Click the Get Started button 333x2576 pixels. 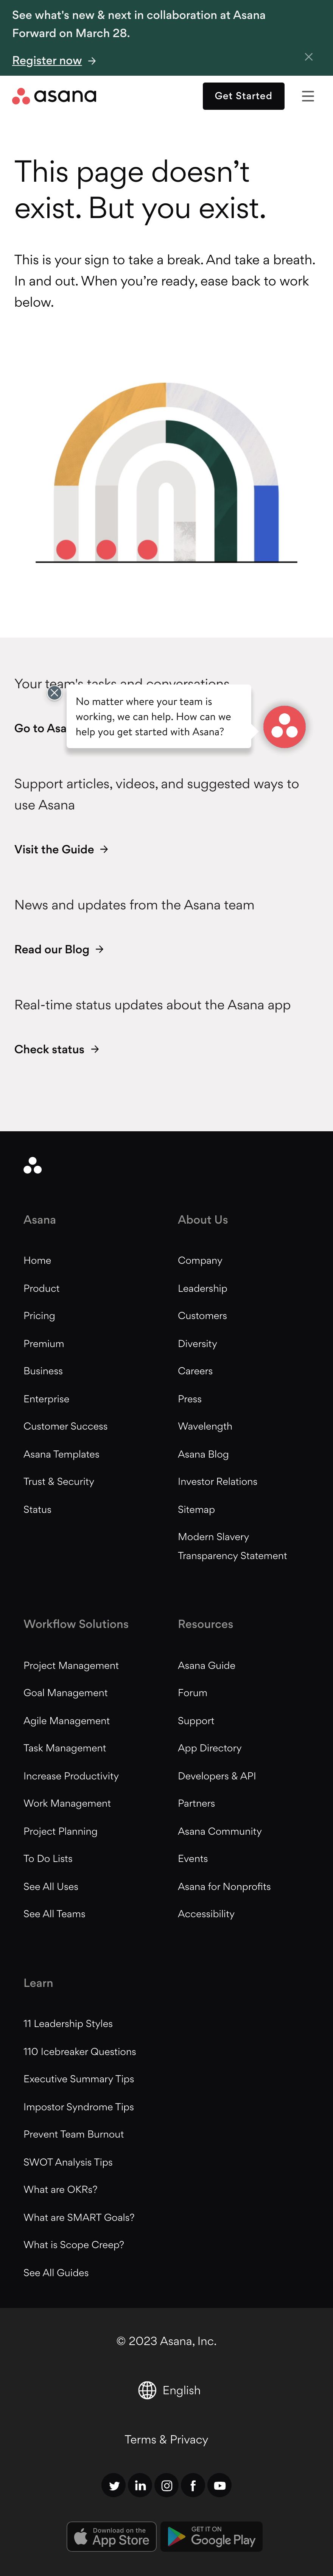pos(243,96)
